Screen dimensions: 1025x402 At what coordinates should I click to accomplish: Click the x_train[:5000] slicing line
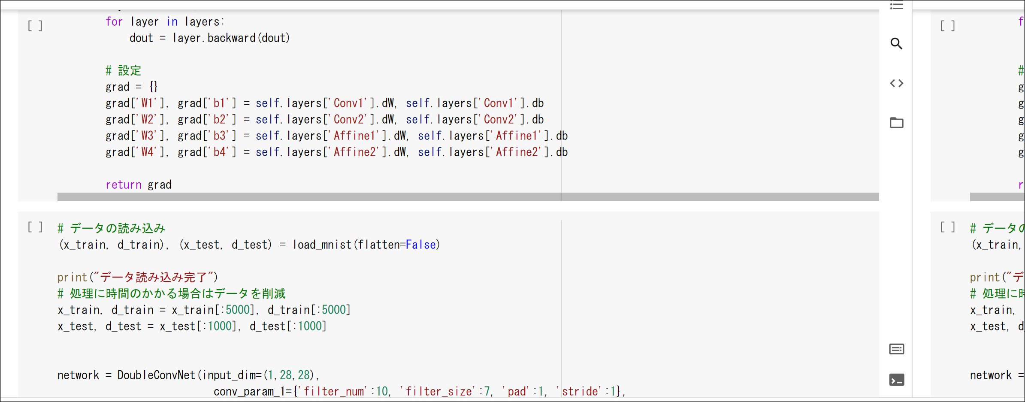point(204,310)
